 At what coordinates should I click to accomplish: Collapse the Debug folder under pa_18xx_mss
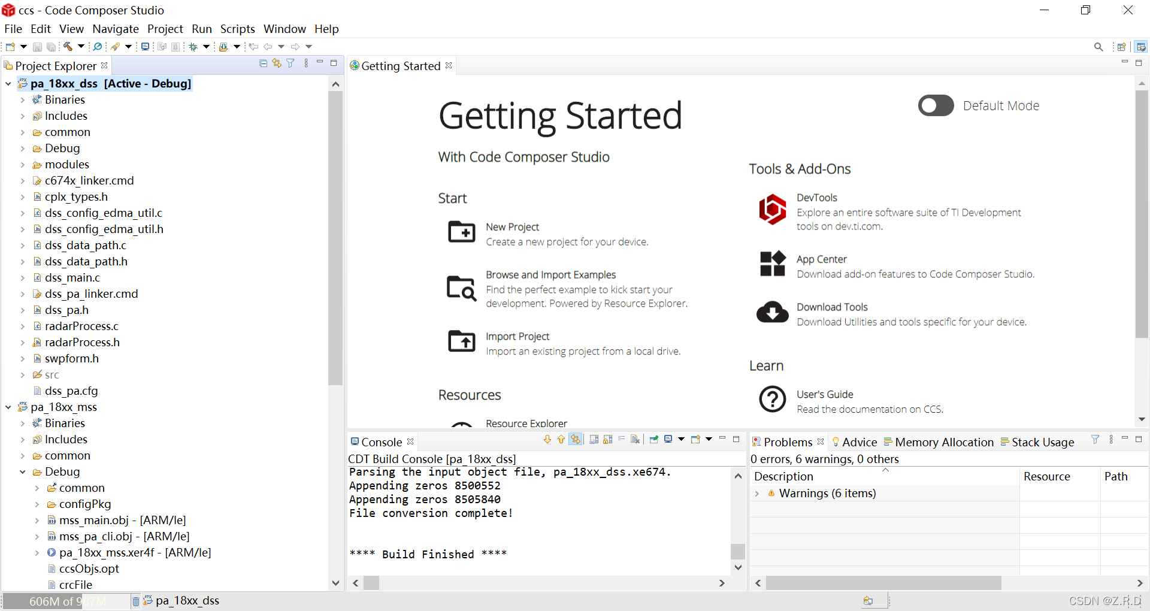(23, 472)
